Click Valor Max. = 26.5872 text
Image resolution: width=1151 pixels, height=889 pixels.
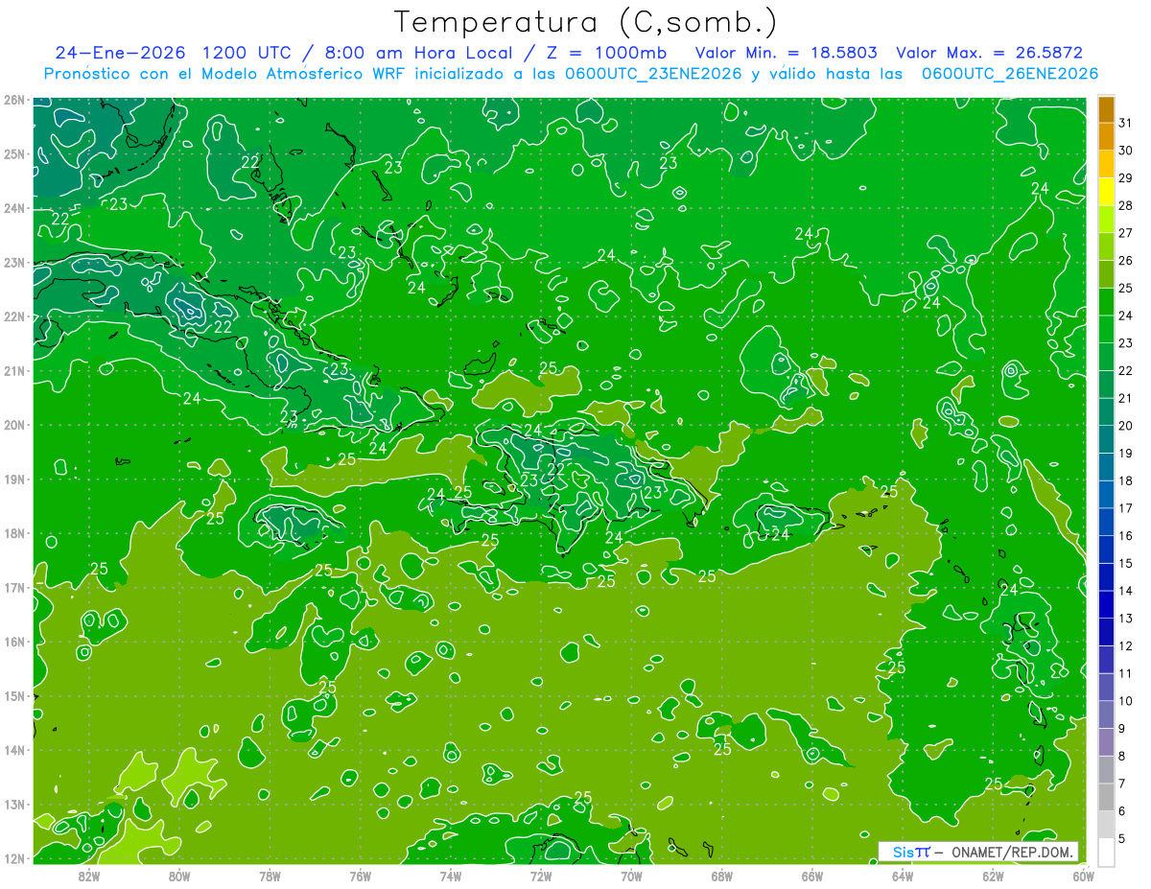[989, 53]
